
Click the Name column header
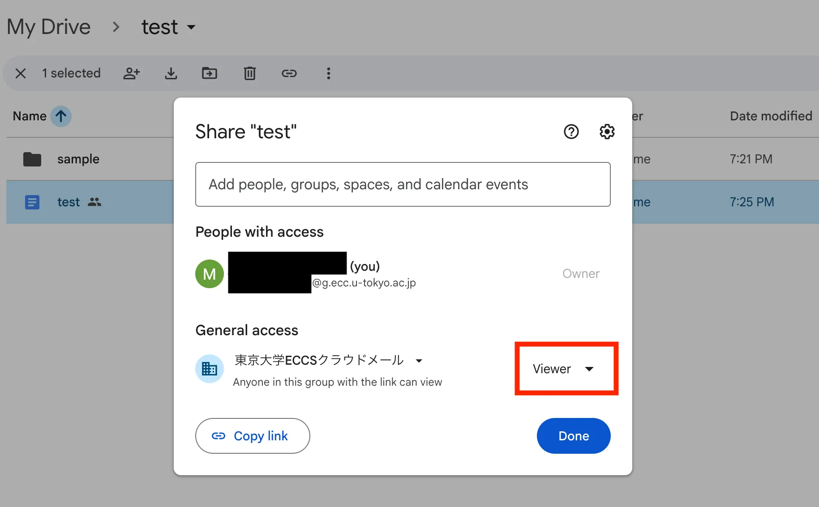click(30, 116)
